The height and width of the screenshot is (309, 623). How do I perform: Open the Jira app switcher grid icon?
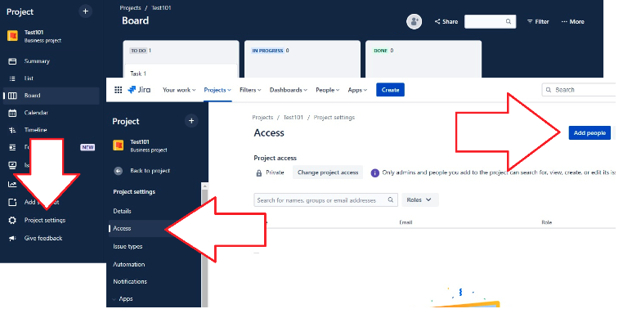(x=118, y=90)
